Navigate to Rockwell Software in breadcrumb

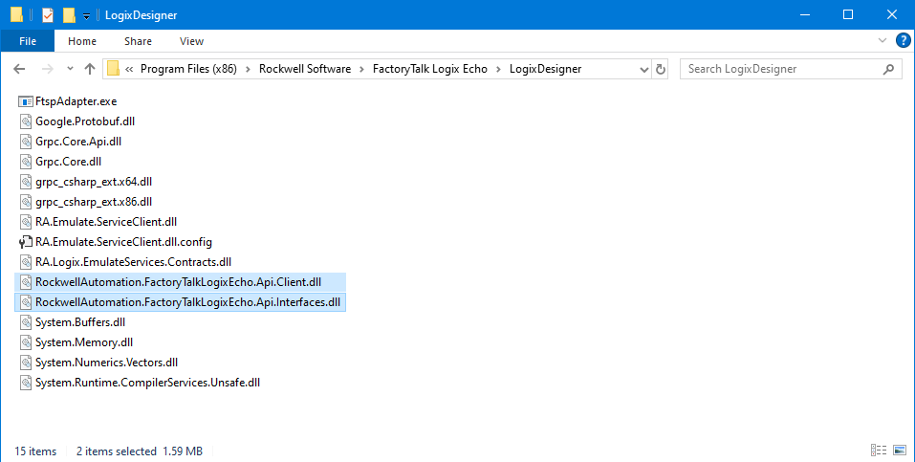click(x=305, y=69)
